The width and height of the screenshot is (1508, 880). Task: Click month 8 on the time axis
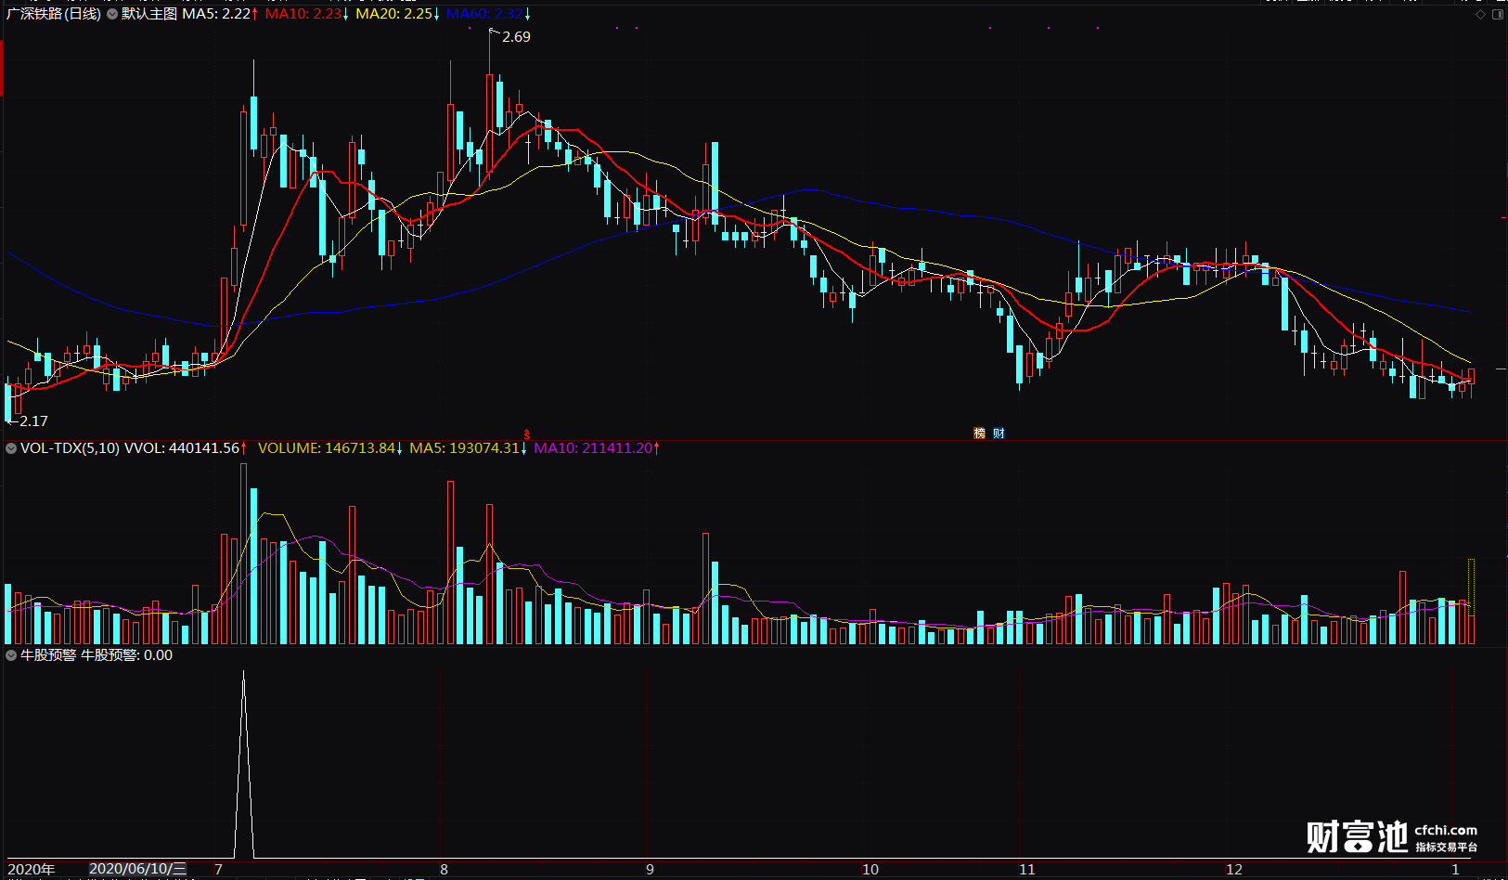[444, 870]
